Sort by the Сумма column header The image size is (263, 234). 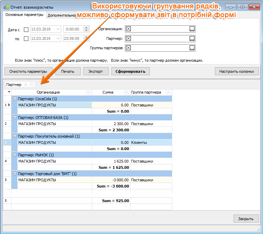(108, 92)
